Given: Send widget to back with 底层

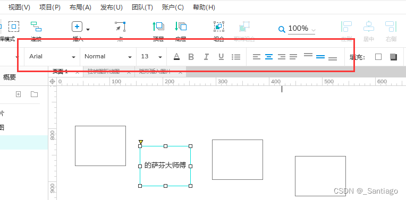Looking at the screenshot, I should [x=181, y=27].
